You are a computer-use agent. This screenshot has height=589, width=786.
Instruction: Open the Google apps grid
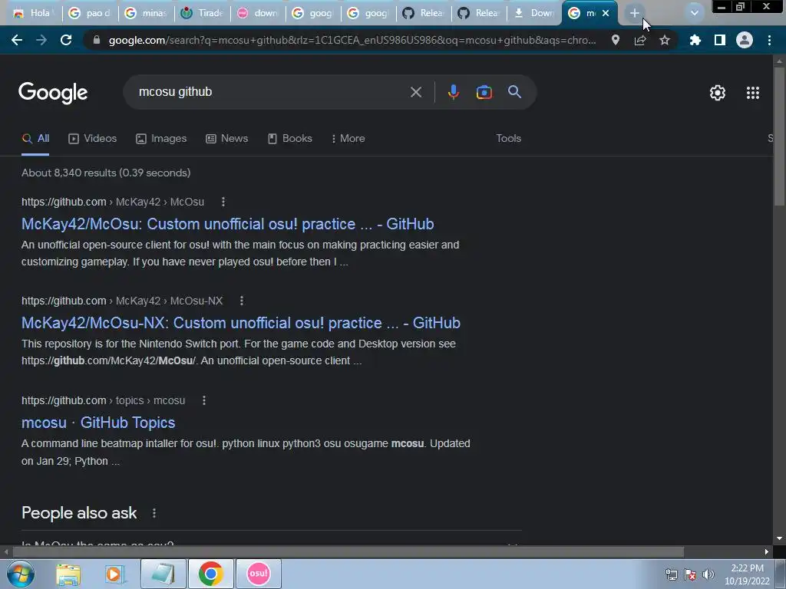pyautogui.click(x=753, y=93)
